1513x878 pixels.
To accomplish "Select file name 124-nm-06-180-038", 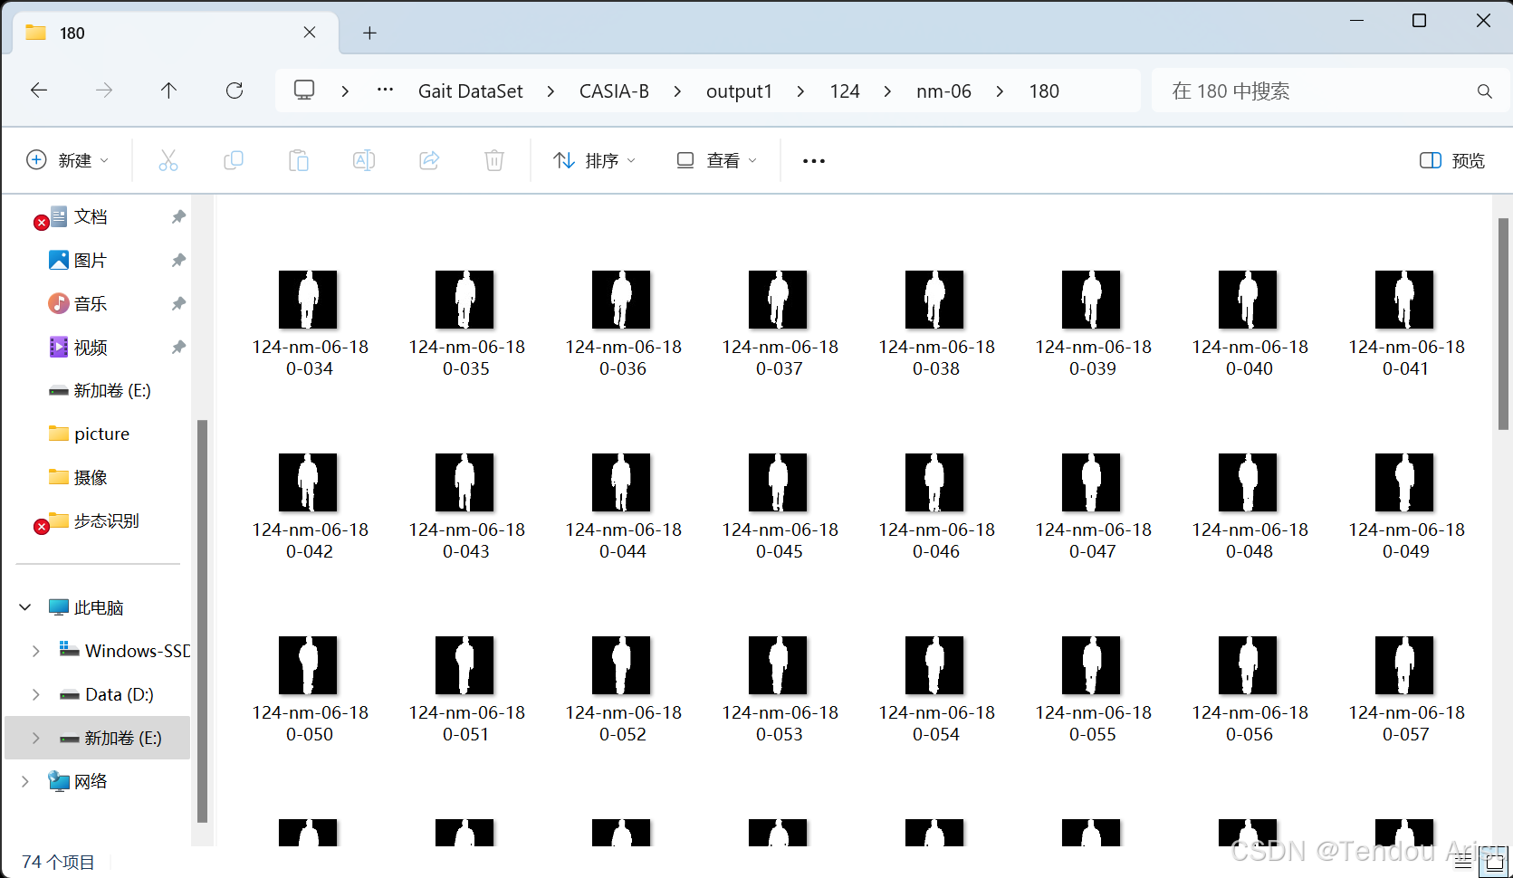I will (936, 358).
